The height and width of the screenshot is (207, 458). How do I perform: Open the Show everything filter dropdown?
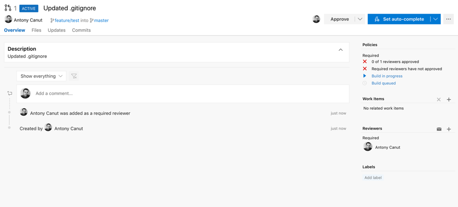click(x=41, y=76)
